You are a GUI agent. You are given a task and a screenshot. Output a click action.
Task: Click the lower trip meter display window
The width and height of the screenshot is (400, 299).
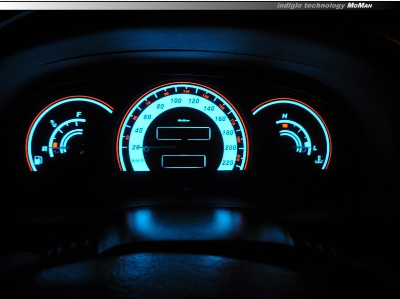(x=183, y=161)
